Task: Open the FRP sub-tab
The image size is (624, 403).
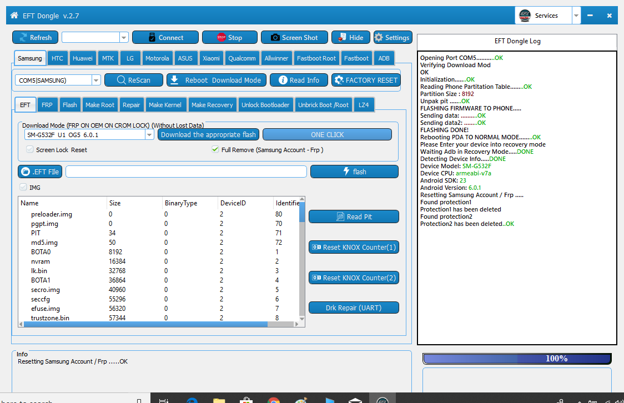Action: (x=47, y=104)
